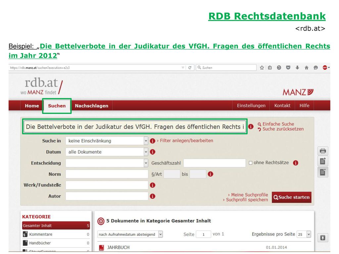Click the scroll-to-top arrow icon
This screenshot has height=254, width=339.
click(x=323, y=238)
